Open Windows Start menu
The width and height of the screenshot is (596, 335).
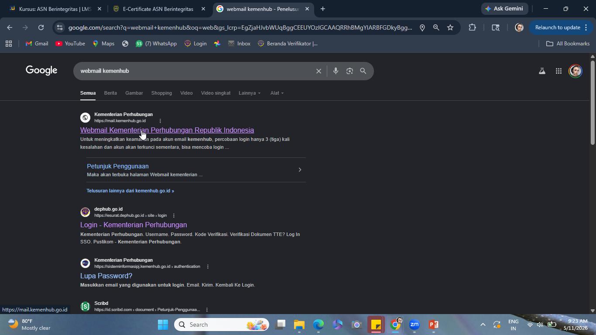[x=163, y=325]
